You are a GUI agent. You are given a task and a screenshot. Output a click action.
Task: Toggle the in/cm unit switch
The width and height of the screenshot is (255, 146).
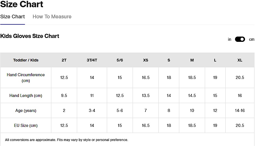pyautogui.click(x=240, y=39)
